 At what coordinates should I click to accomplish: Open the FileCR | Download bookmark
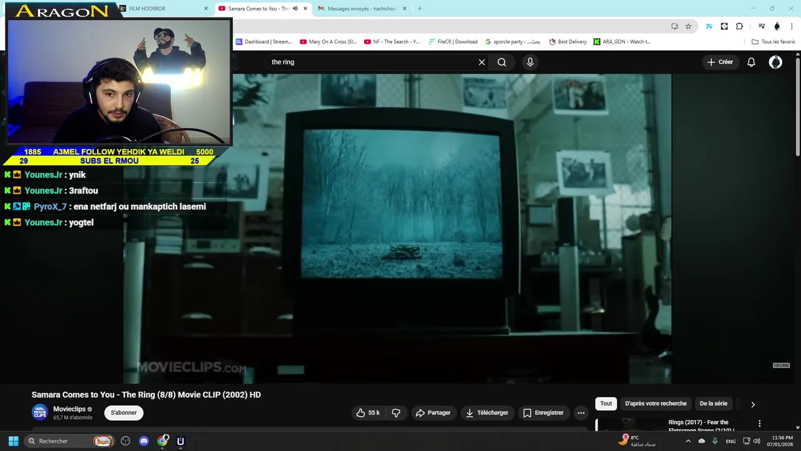click(453, 42)
